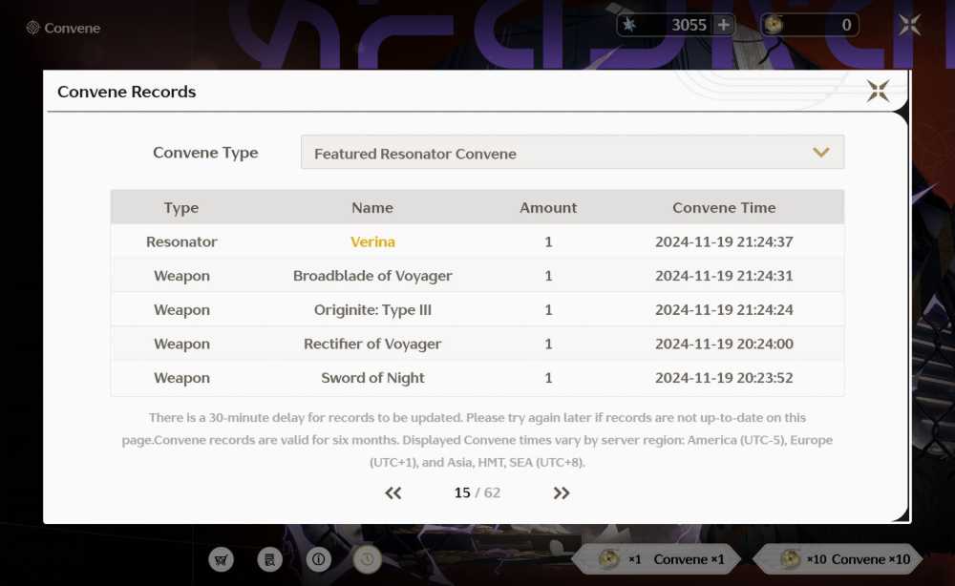Click the Convene Time column header

(724, 207)
